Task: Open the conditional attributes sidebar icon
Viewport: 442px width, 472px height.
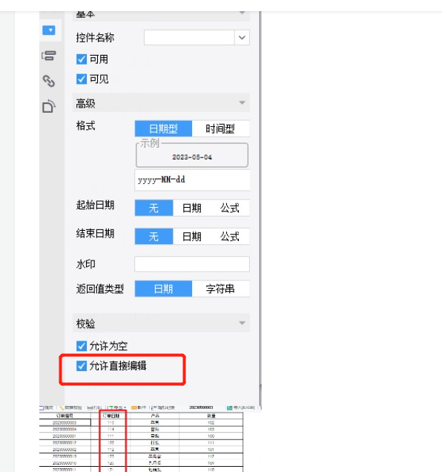Action: tap(49, 56)
